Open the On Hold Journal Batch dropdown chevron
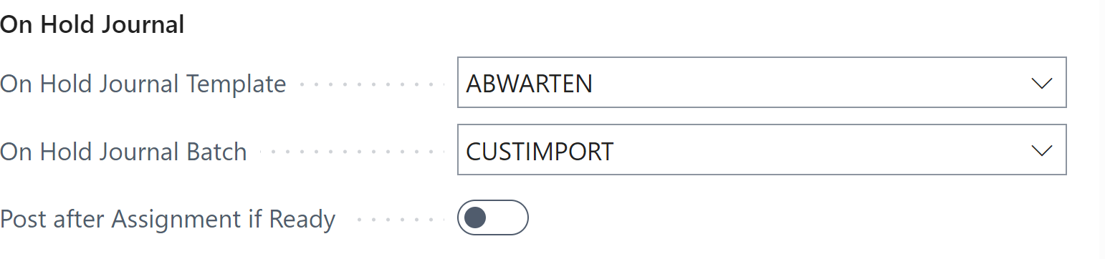 [x=1041, y=150]
